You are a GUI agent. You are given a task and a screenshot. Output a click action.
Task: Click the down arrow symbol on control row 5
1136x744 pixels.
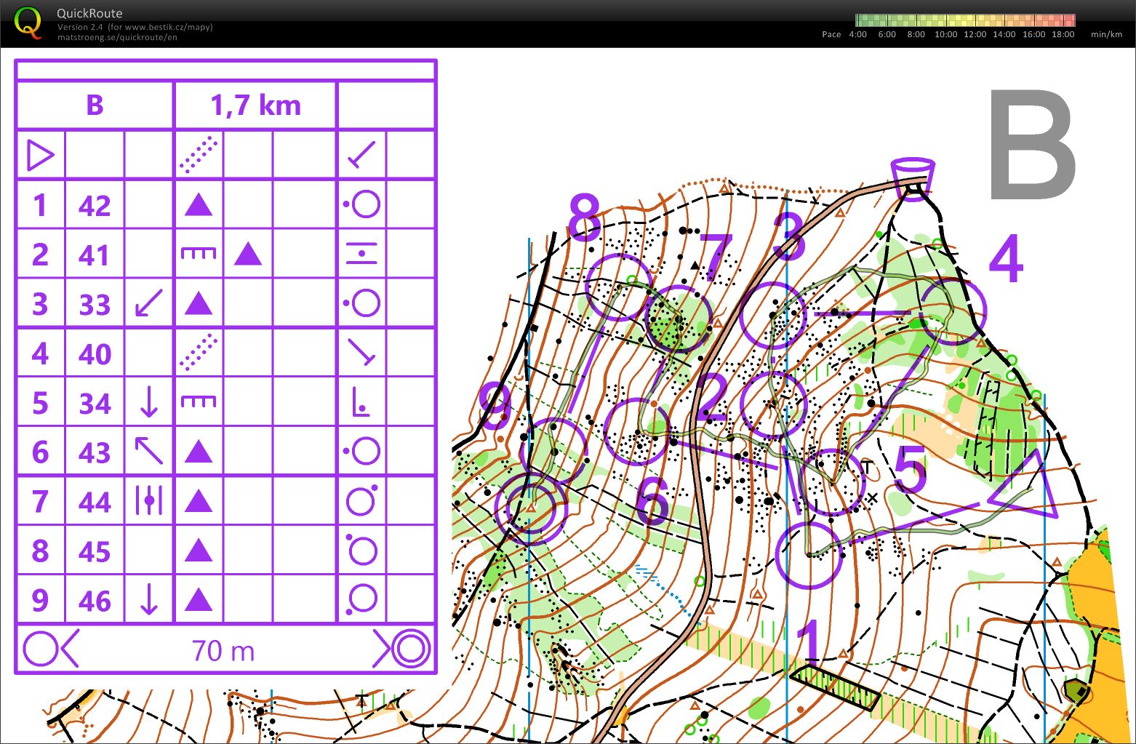tap(149, 403)
